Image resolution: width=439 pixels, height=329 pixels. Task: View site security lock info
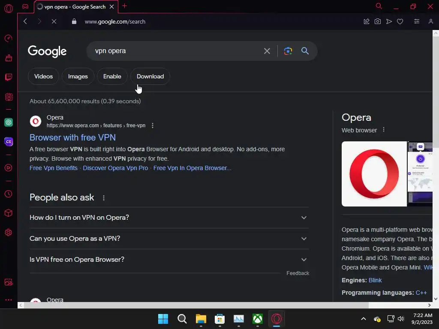click(74, 21)
